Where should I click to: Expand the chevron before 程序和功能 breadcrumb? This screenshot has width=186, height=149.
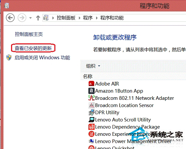pos(97,18)
